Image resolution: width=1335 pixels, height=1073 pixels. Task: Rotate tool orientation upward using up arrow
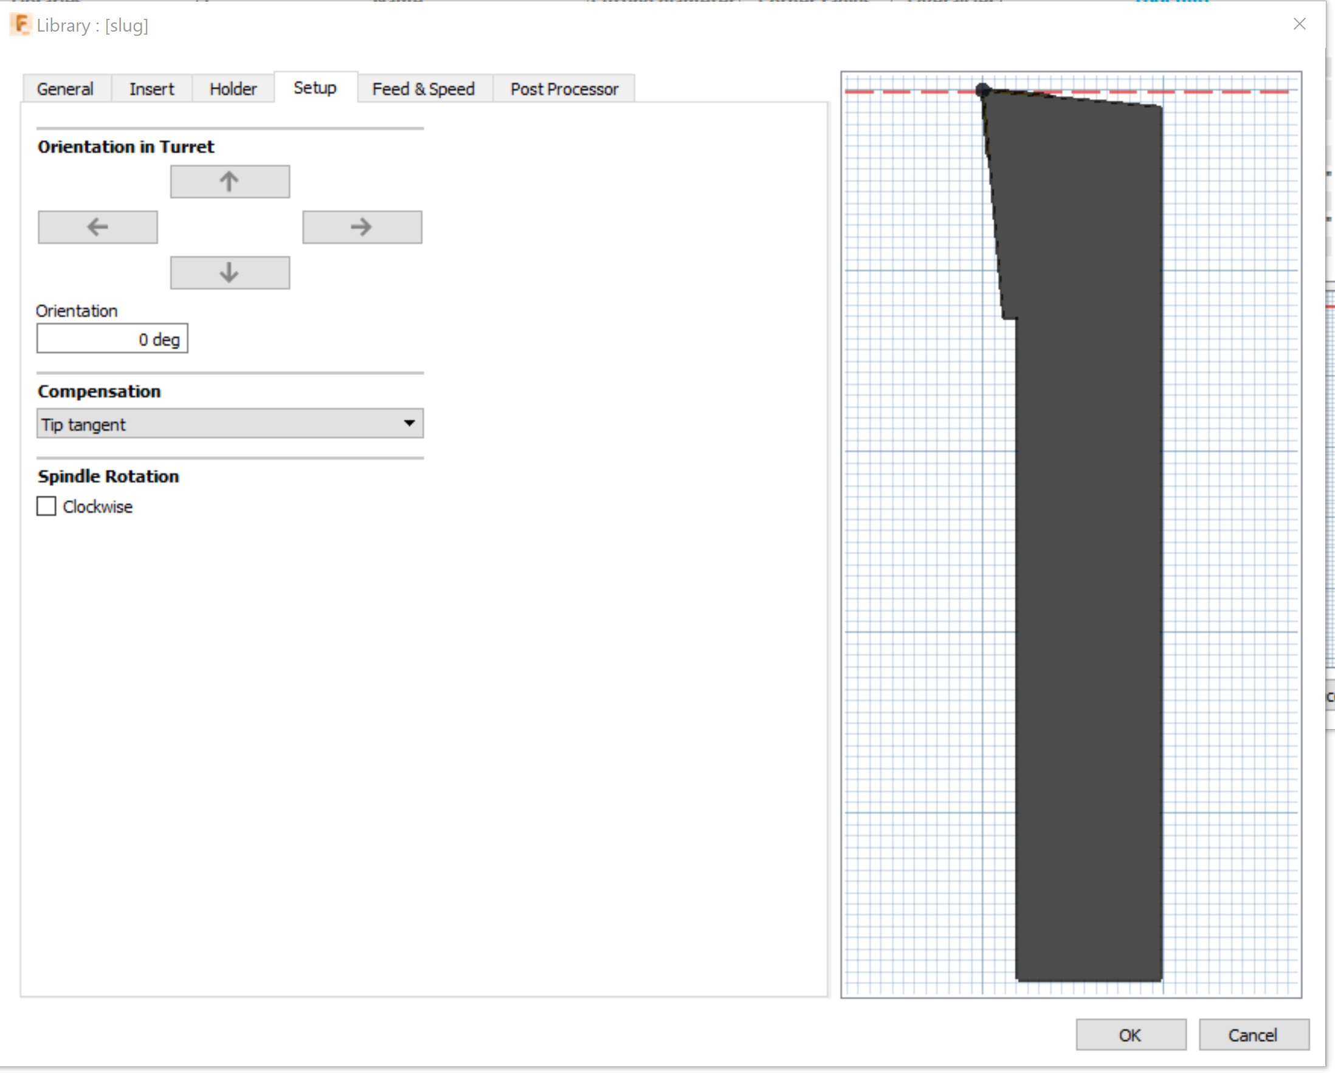230,181
